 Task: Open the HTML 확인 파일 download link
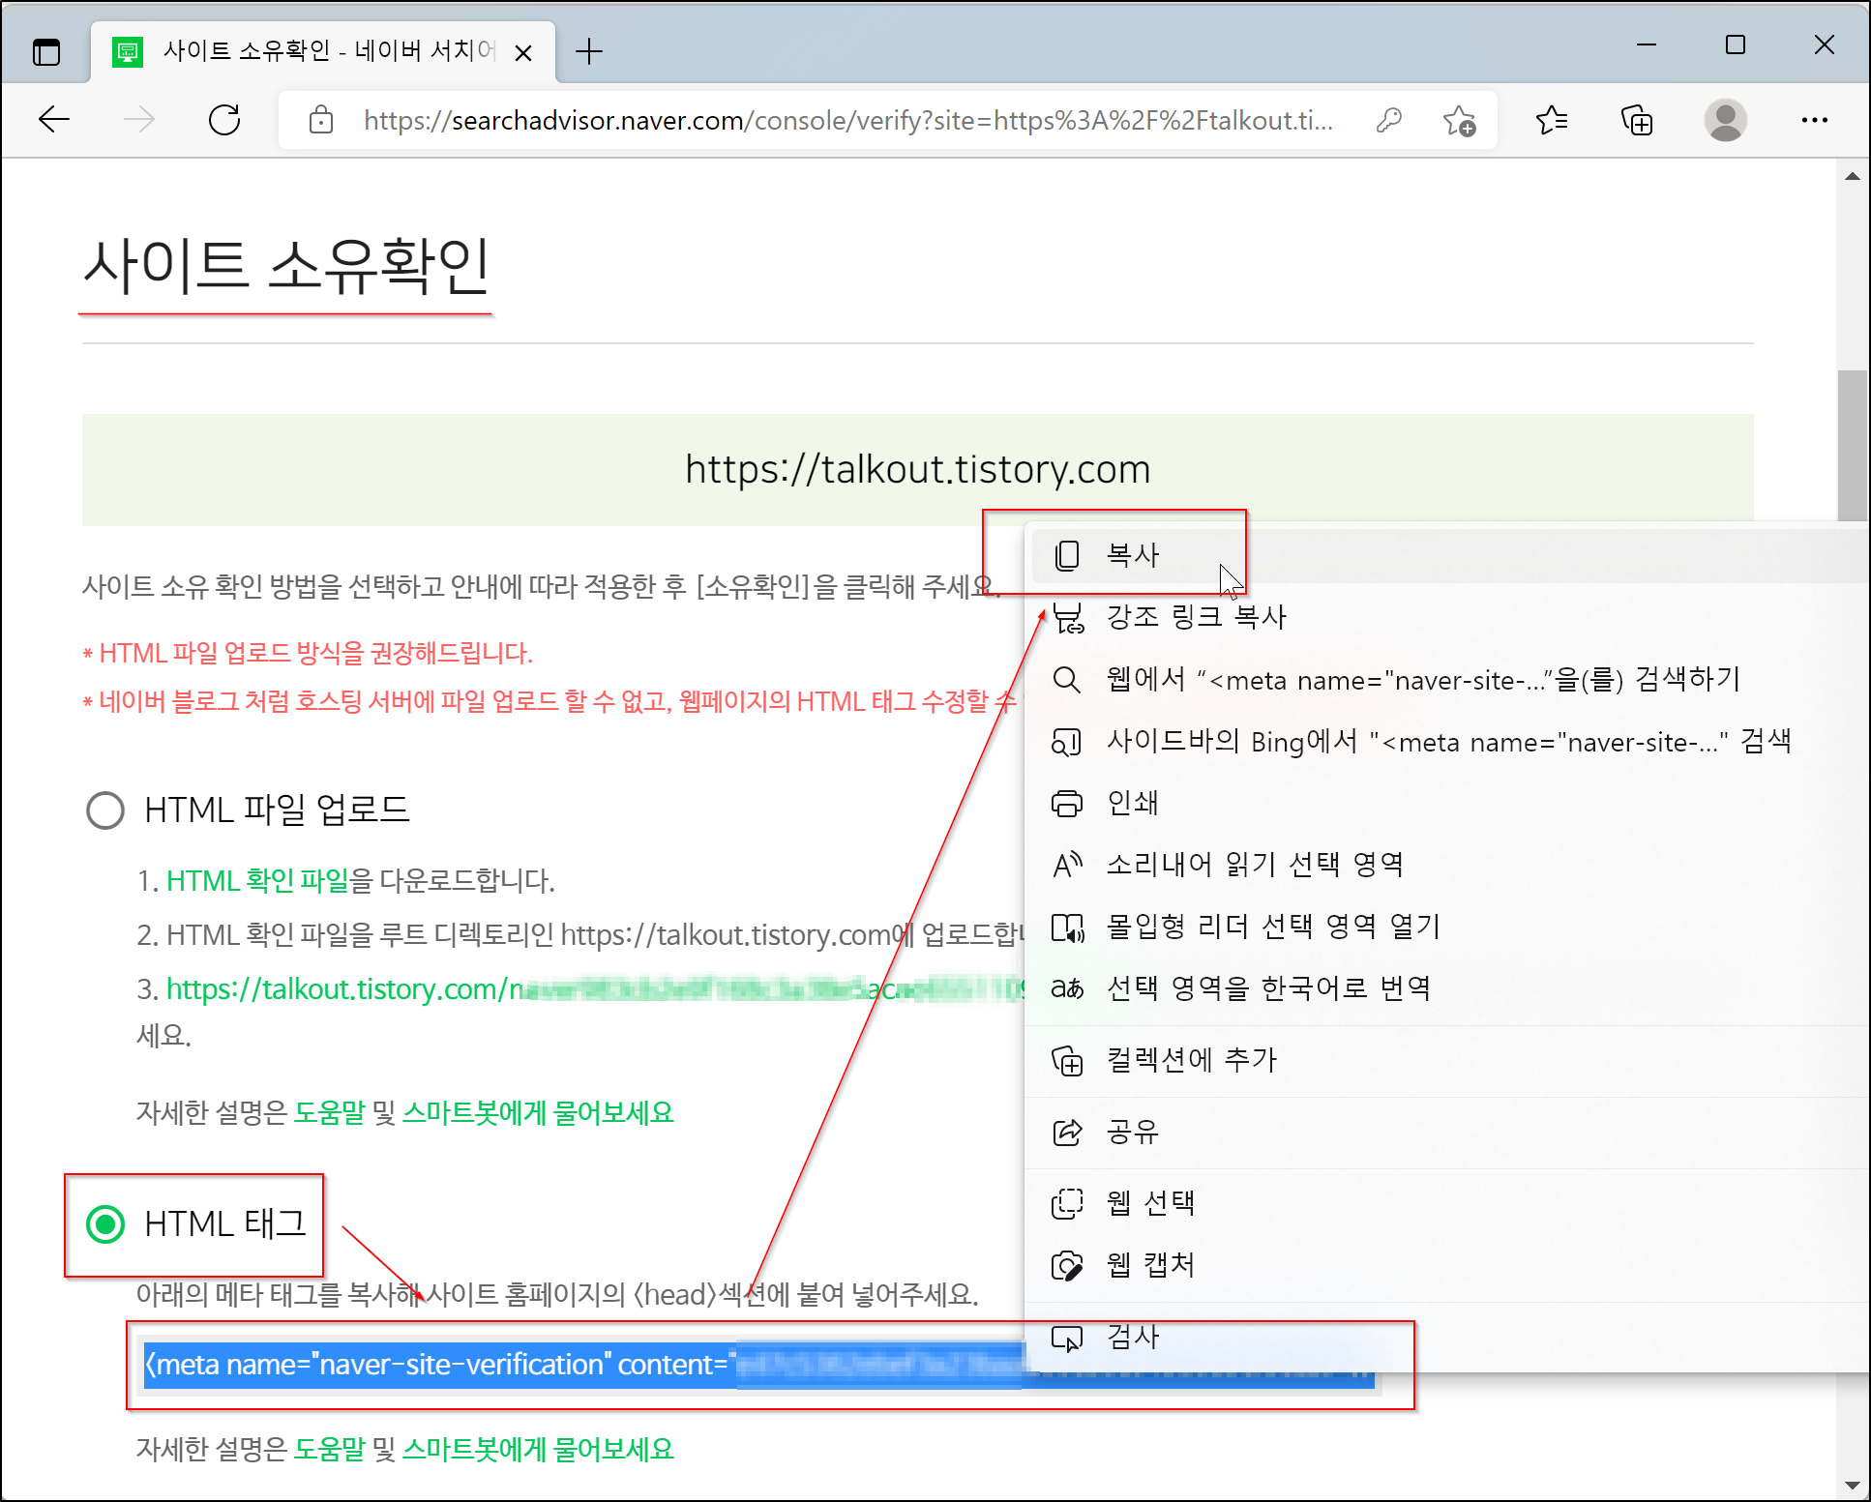pyautogui.click(x=257, y=881)
